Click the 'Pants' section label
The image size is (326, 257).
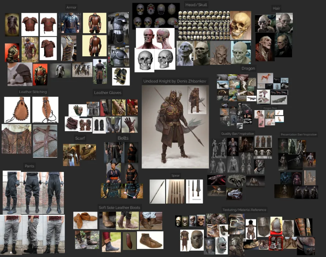29,166
